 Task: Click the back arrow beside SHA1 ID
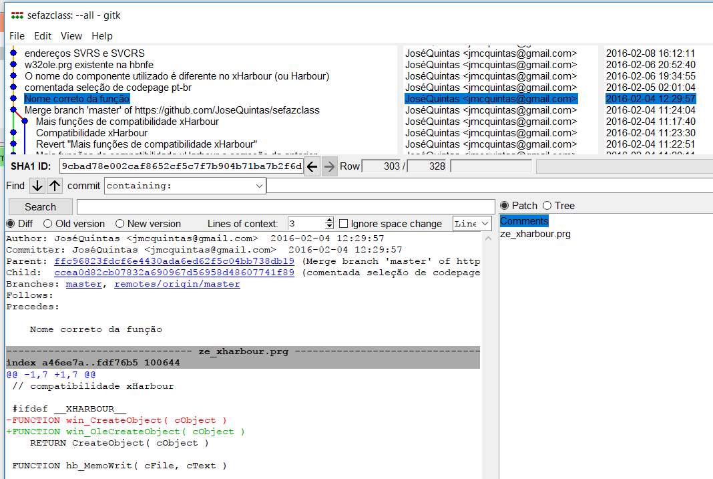[312, 166]
